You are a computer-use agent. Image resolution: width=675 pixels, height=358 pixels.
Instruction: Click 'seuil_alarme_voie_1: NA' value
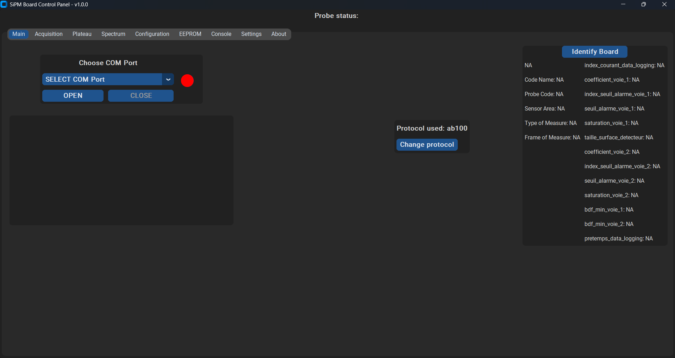[614, 109]
